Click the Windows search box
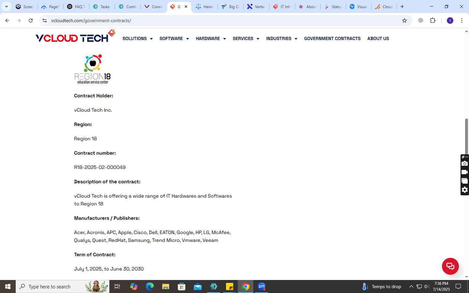This screenshot has width=469, height=293. coord(63,286)
